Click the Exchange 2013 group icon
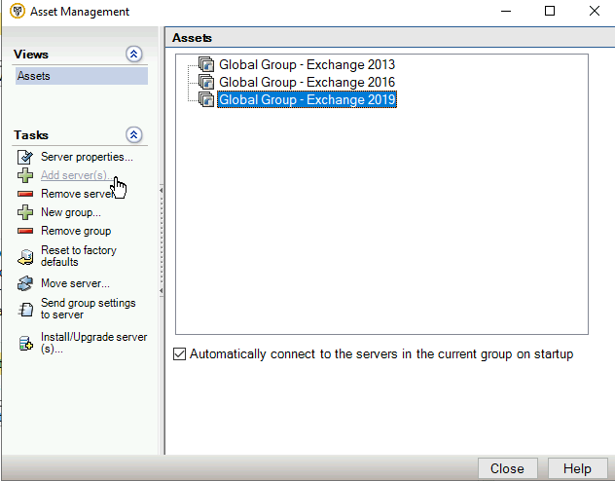 [x=206, y=64]
